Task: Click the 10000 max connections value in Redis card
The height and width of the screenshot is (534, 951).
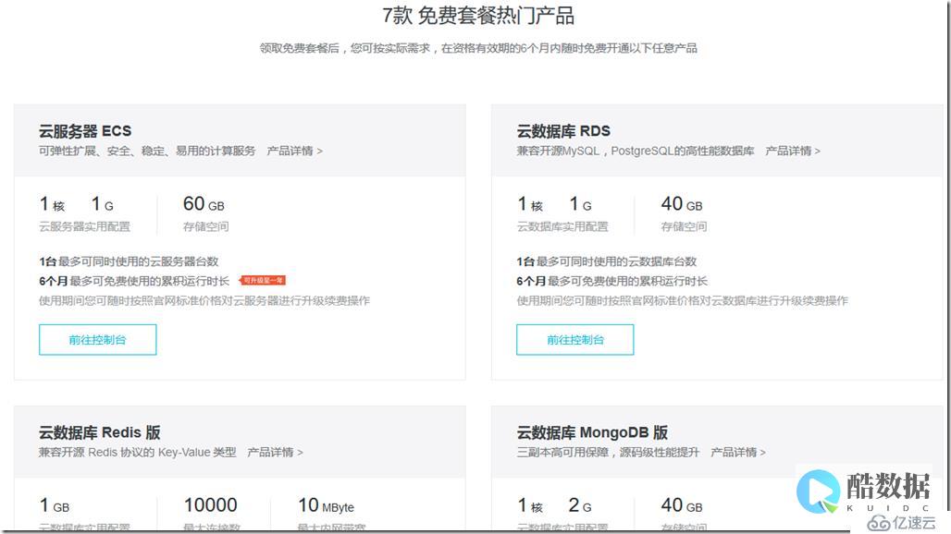Action: click(x=210, y=505)
